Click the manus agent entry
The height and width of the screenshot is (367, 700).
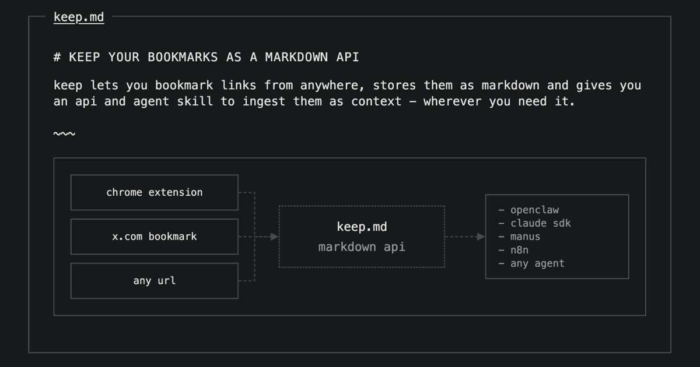pyautogui.click(x=524, y=237)
